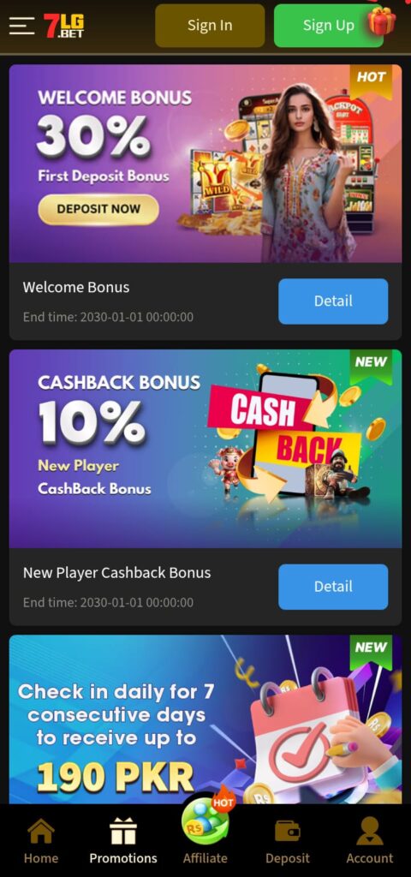Open the Welcome Bonus 30% banner
The width and height of the screenshot is (411, 877).
(x=205, y=164)
